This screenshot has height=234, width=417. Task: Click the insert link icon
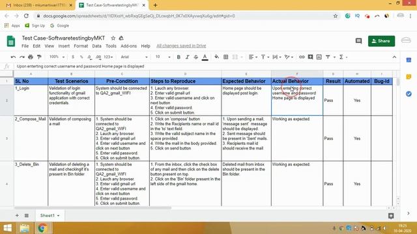(302, 57)
